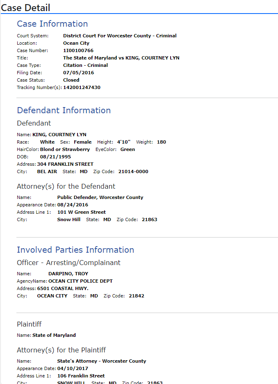
Task: Click the Defendant Information heading
Action: pyautogui.click(x=64, y=110)
